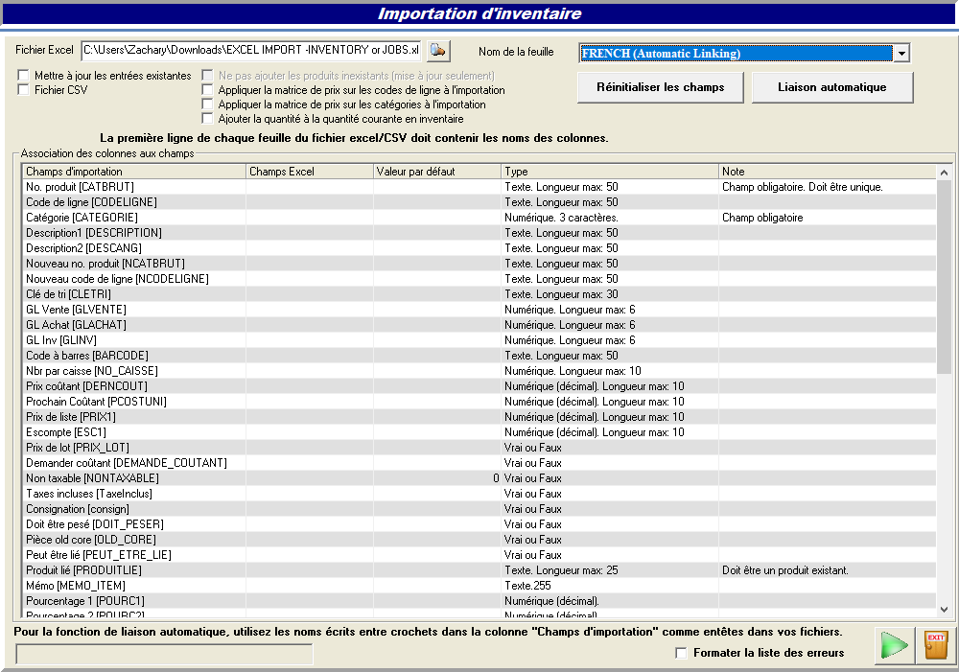Select row 'Non taxable [NONTAXABLE]'
Viewport: 959px width, 672px height.
tap(479, 478)
